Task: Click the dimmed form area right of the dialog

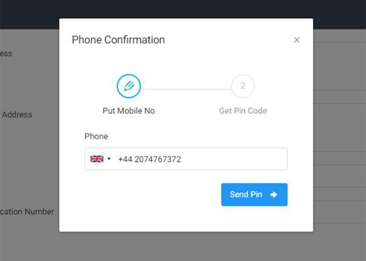Action: (339, 137)
